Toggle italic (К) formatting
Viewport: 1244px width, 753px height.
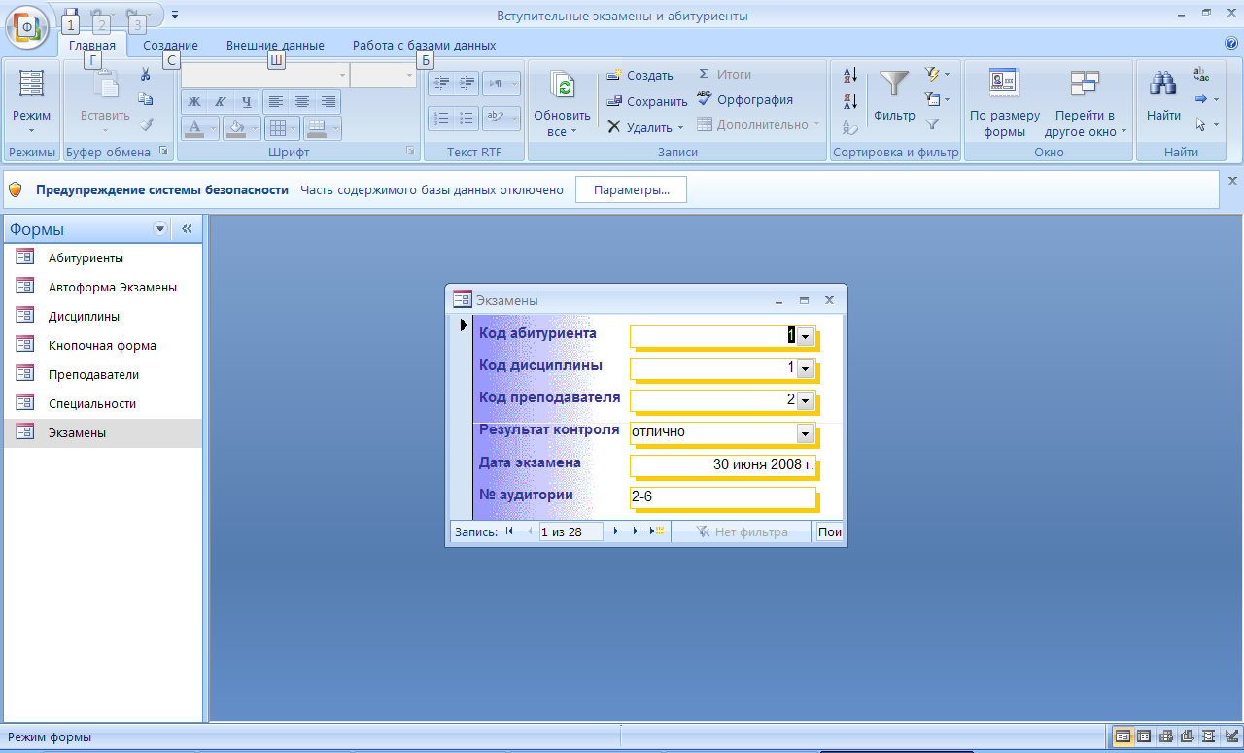[x=221, y=101]
